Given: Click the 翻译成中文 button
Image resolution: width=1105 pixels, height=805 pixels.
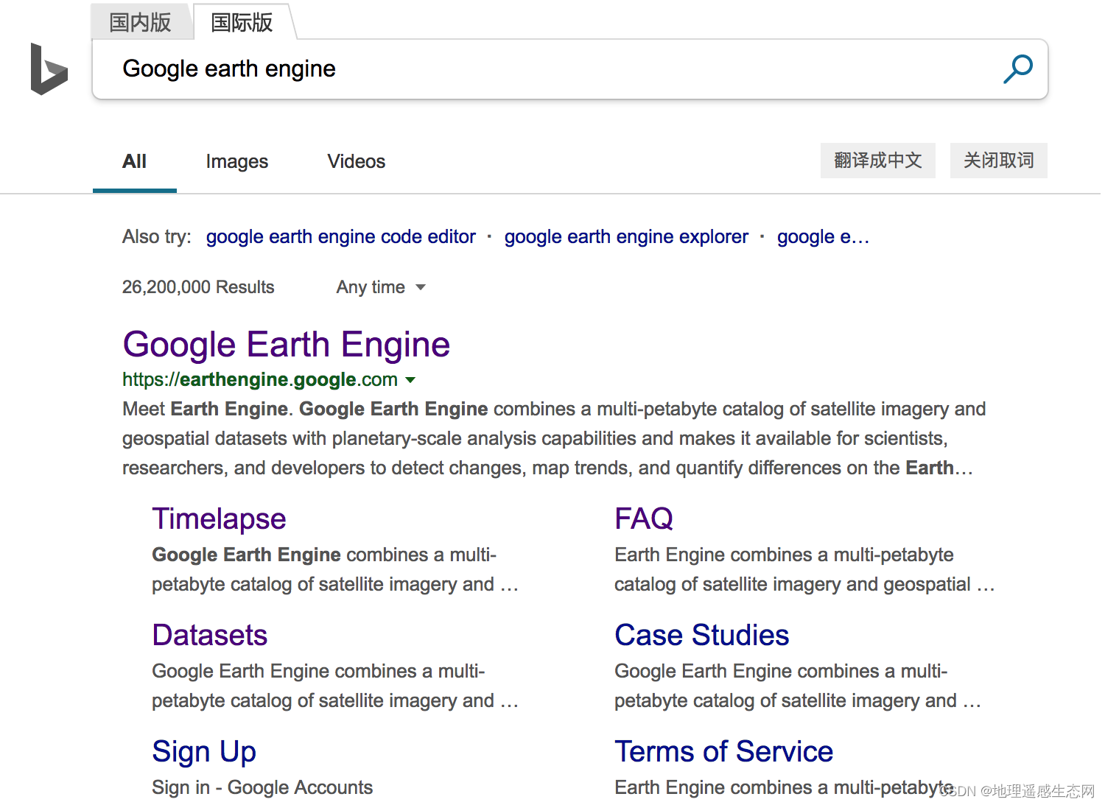Looking at the screenshot, I should [x=878, y=161].
